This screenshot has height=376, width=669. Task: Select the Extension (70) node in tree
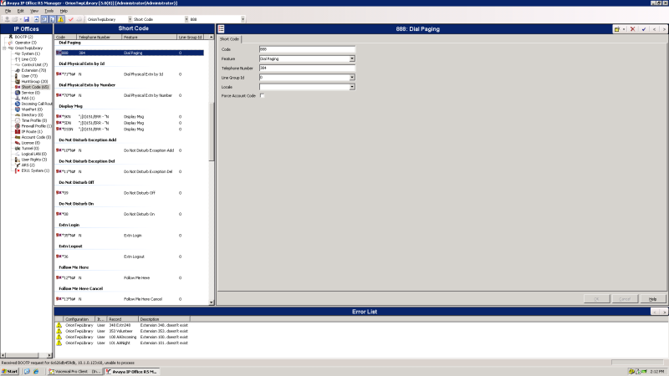coord(33,70)
